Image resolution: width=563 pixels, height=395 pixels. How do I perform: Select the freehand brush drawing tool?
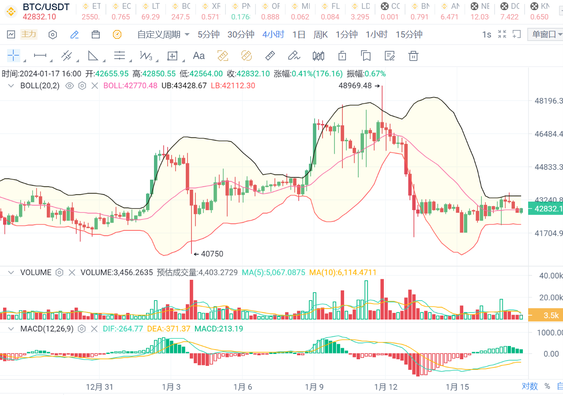(x=294, y=56)
